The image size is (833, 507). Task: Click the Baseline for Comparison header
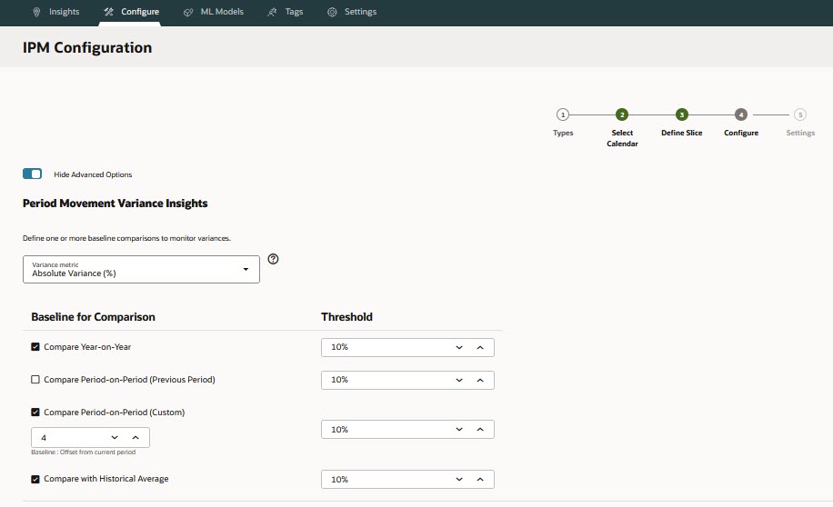pyautogui.click(x=93, y=317)
